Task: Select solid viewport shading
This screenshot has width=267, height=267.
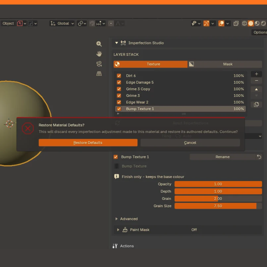Action: tap(251, 23)
